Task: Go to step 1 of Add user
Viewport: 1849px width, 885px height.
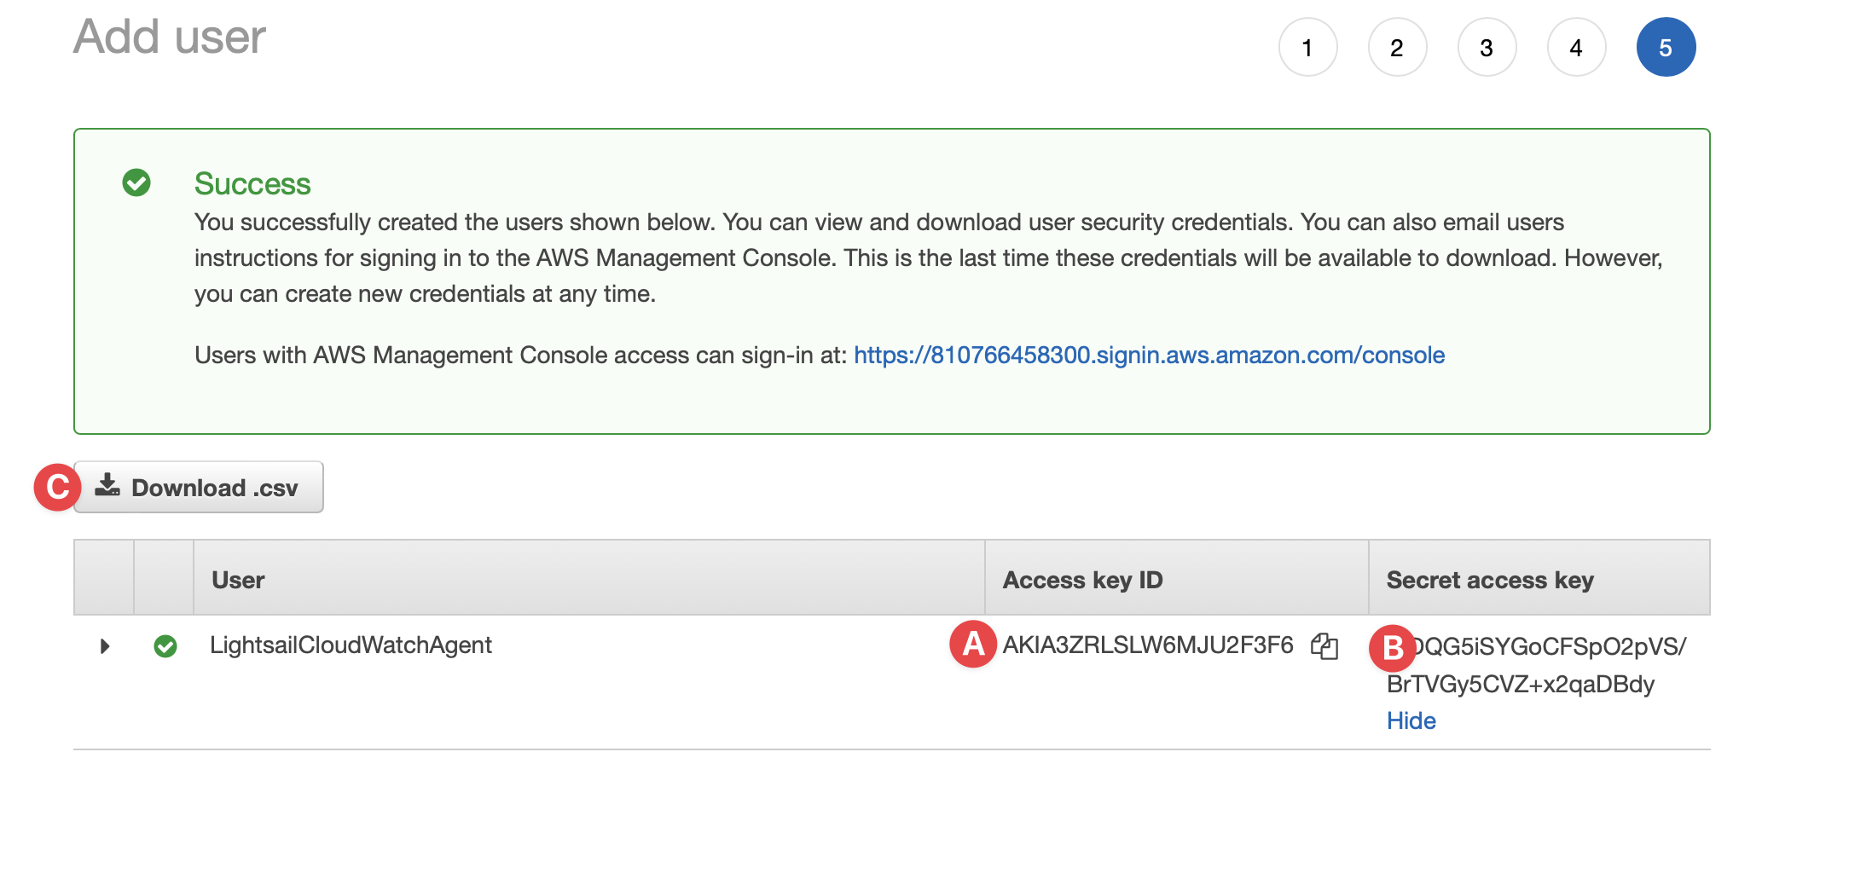Action: point(1307,48)
